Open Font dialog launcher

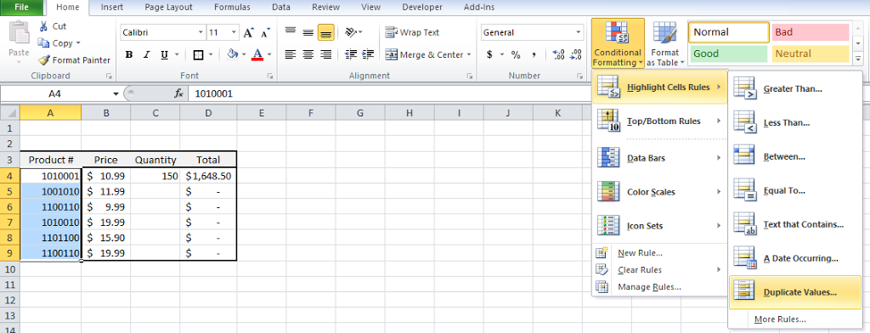tap(271, 76)
